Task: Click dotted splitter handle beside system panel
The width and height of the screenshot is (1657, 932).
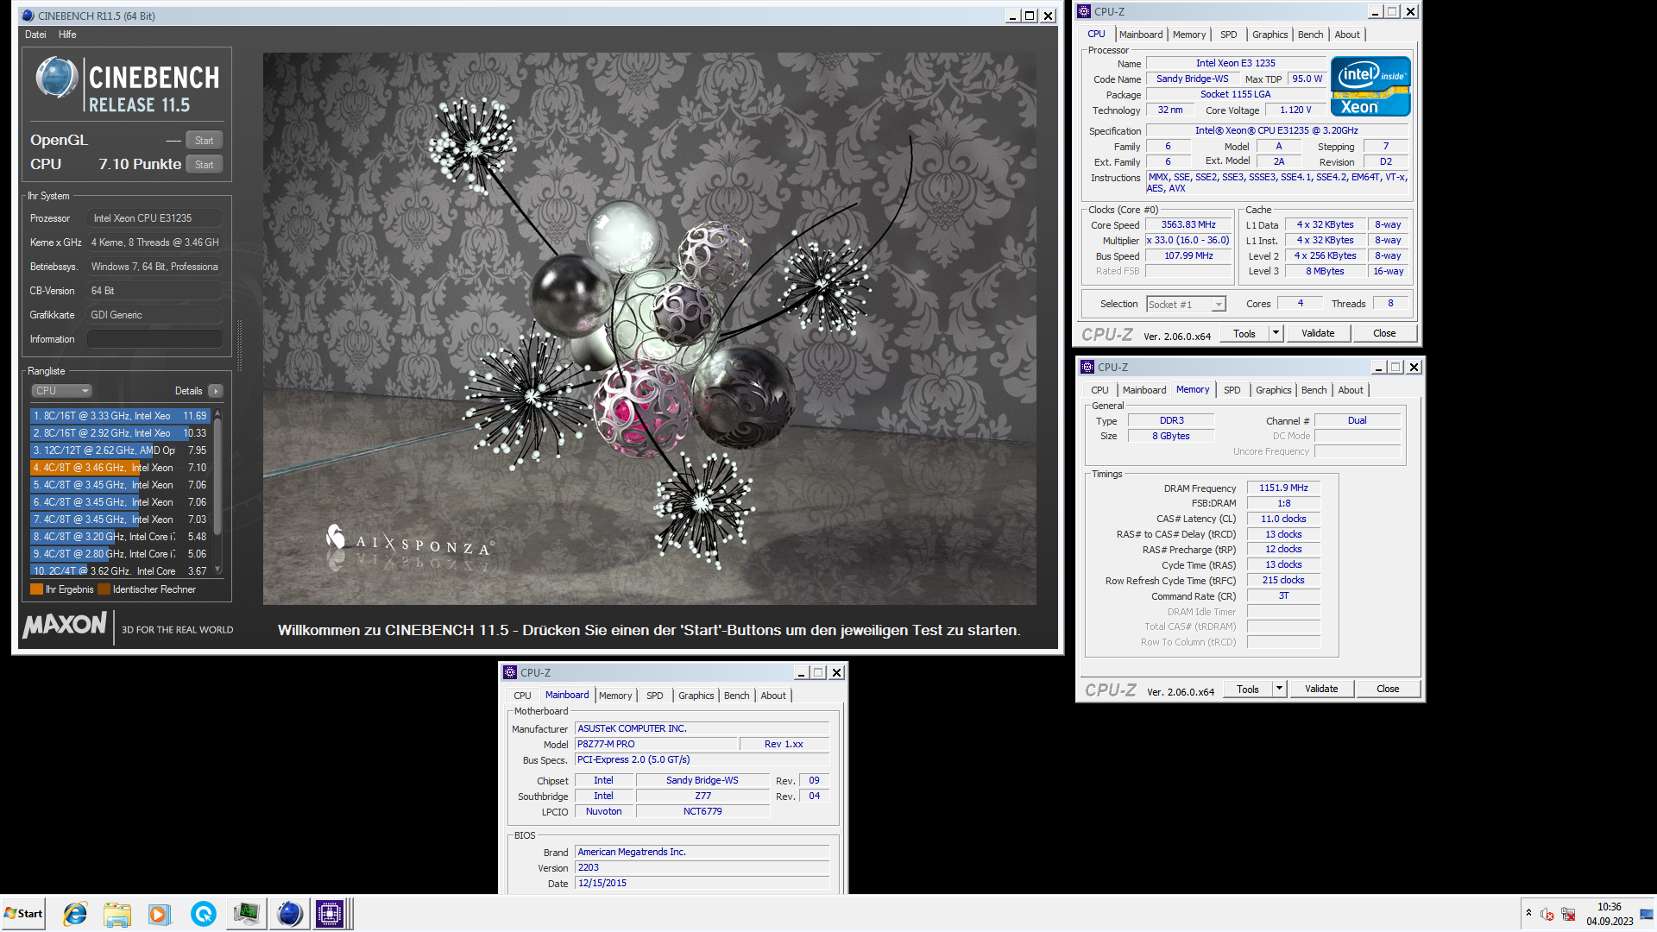Action: click(x=239, y=345)
